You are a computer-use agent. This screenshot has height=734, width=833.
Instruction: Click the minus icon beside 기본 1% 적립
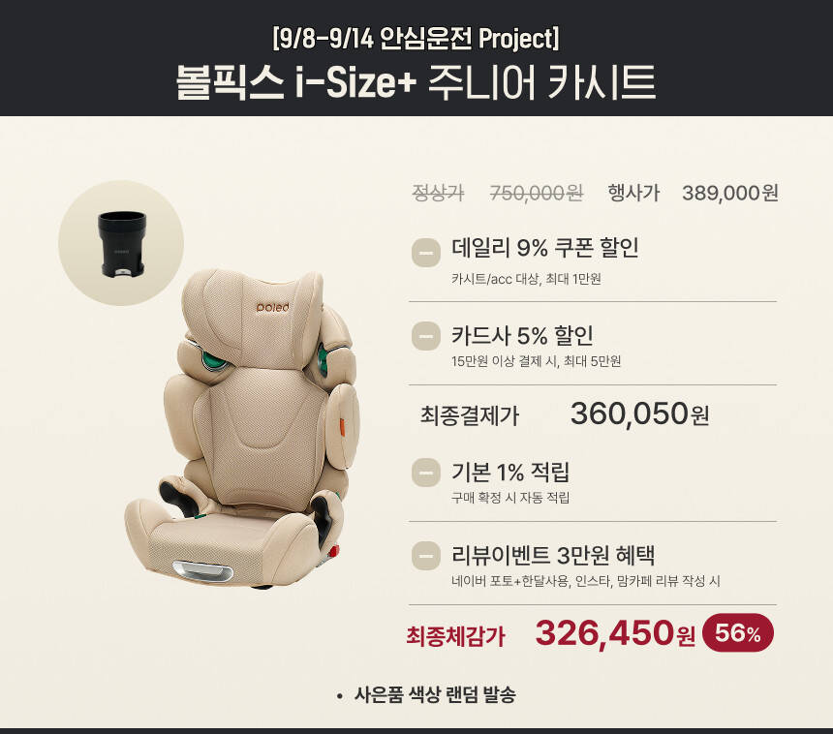[x=425, y=473]
